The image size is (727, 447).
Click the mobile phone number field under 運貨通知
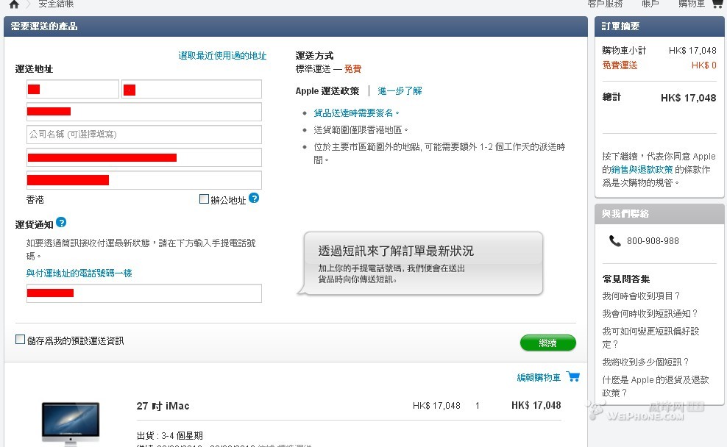(x=144, y=293)
